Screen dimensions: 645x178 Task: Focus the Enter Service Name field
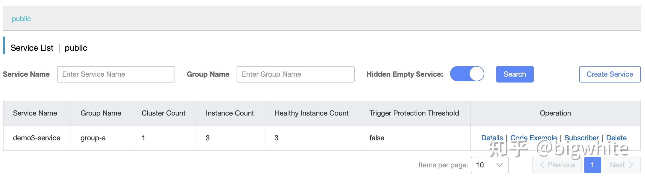[116, 74]
